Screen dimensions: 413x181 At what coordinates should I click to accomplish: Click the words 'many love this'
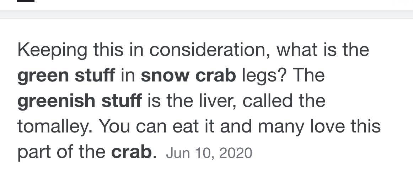click(x=319, y=126)
